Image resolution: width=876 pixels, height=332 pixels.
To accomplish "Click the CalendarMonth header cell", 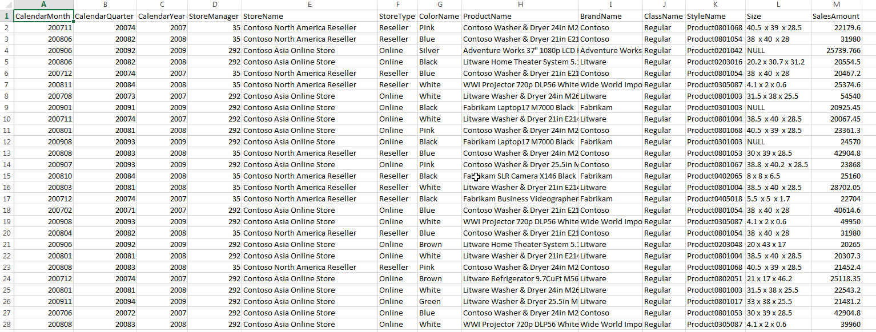I will click(43, 16).
